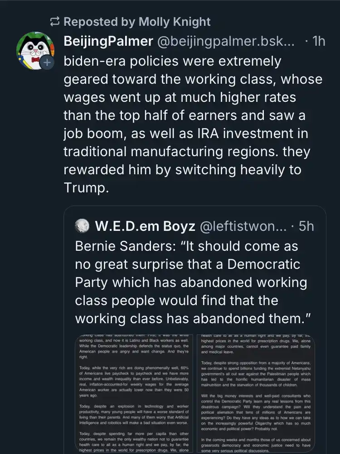Click 'Today, while the very rich' paragraph image
The height and width of the screenshot is (454, 340).
(134, 381)
